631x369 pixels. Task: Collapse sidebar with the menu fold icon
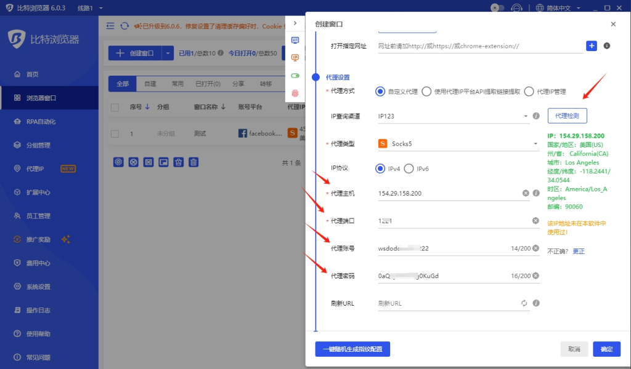(x=110, y=26)
